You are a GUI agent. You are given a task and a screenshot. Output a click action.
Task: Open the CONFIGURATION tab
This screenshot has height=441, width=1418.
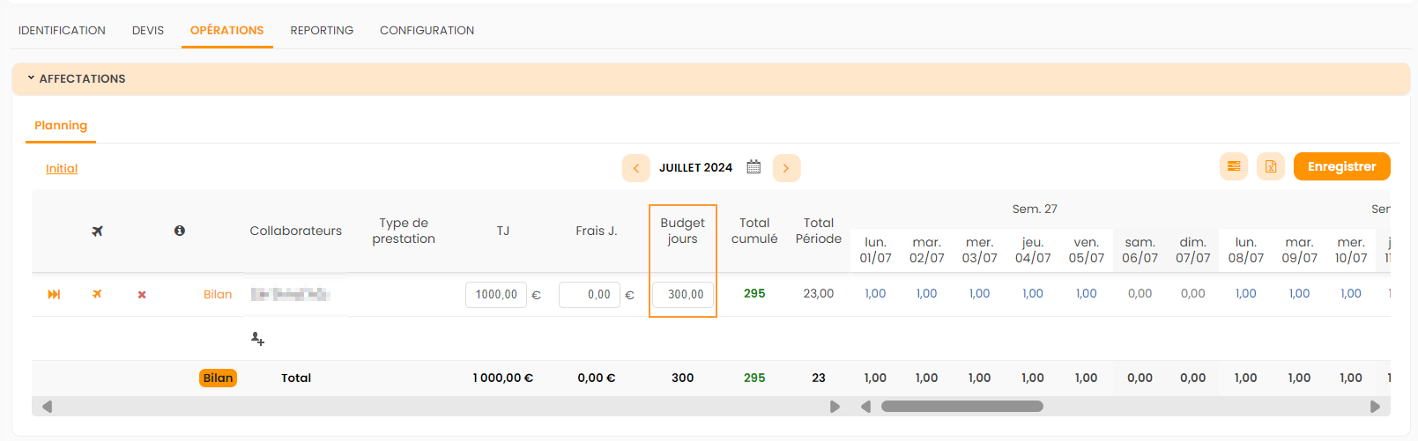[427, 31]
